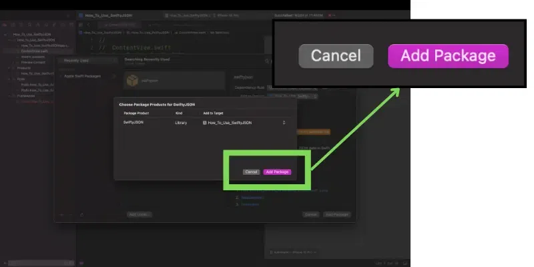Click the Add Local… button
Screen dimensions: 534x267
(x=140, y=214)
